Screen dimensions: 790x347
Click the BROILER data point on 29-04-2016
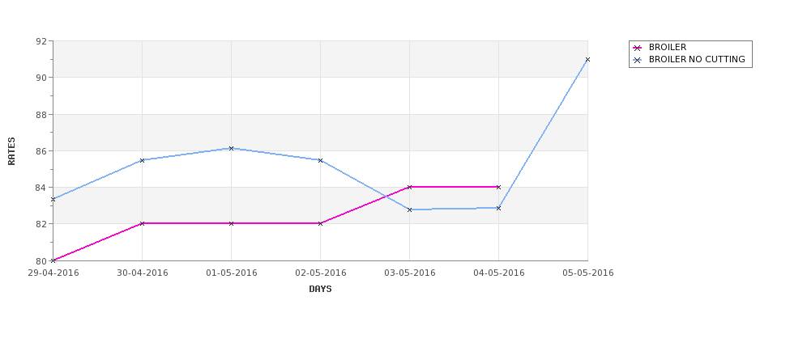point(53,260)
